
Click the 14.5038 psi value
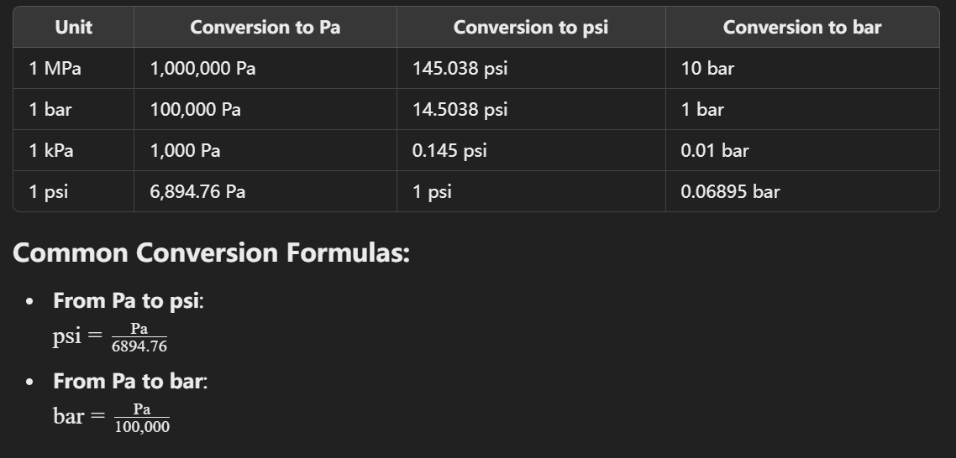(460, 110)
